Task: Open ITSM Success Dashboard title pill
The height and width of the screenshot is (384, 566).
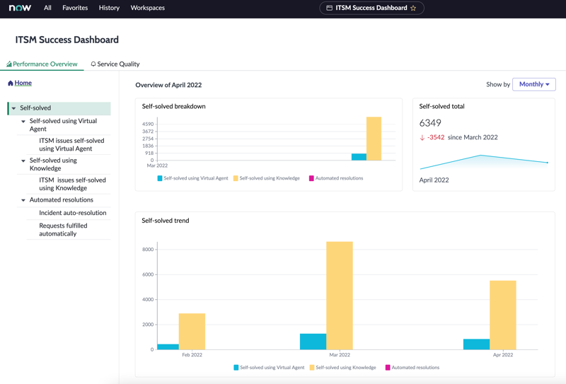Action: 372,8
